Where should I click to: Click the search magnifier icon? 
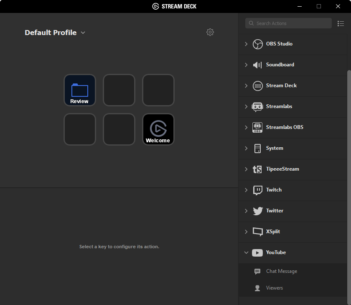(251, 23)
